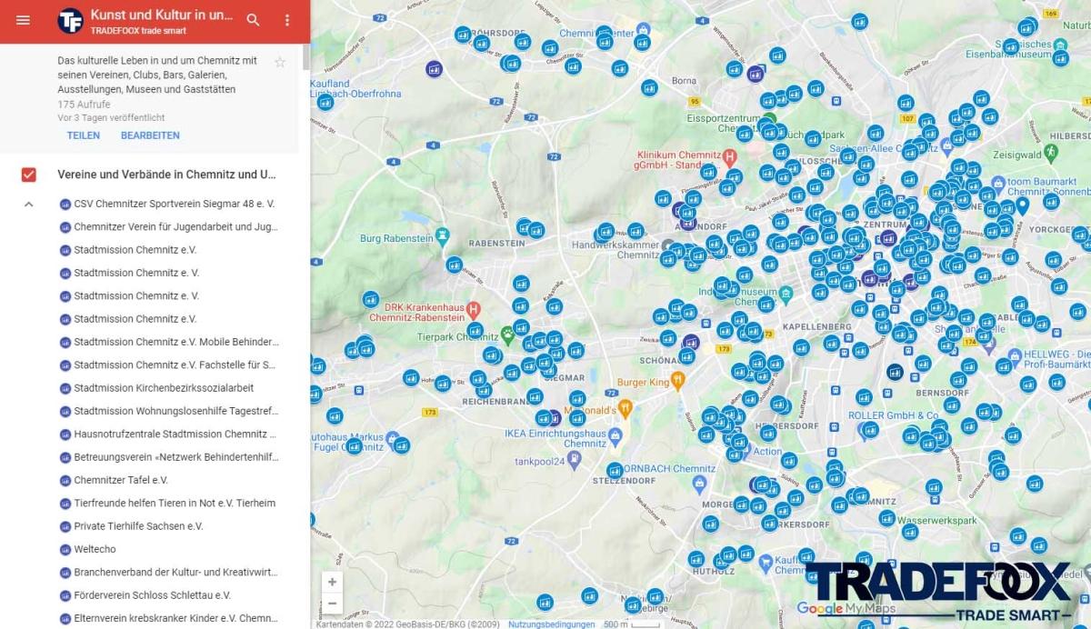Select the Industriemuseum marker on map

click(786, 294)
